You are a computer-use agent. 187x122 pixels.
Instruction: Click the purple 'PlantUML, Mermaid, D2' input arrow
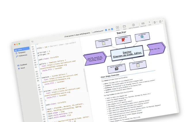pyautogui.click(x=95, y=58)
